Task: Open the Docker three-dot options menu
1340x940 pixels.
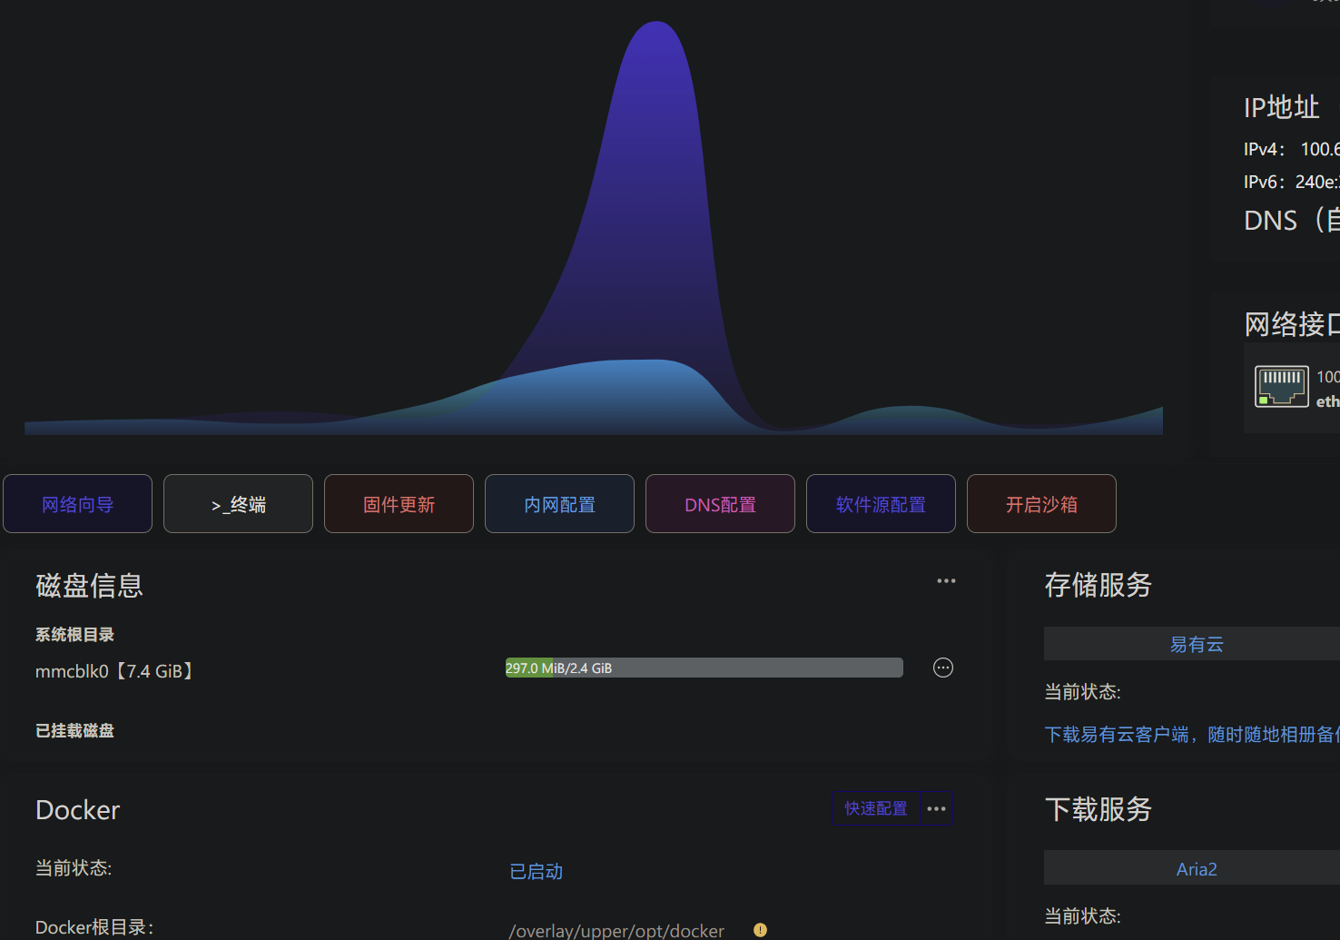Action: [x=936, y=808]
